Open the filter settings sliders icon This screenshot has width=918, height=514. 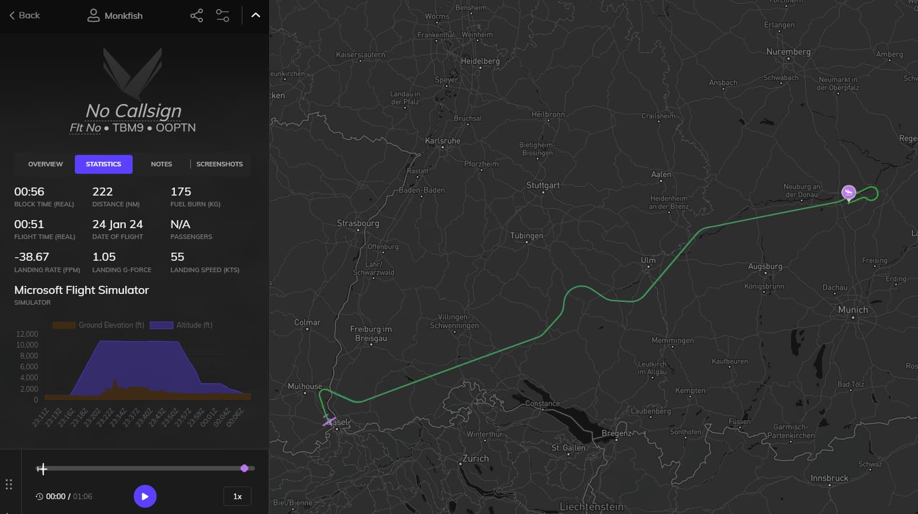click(222, 15)
